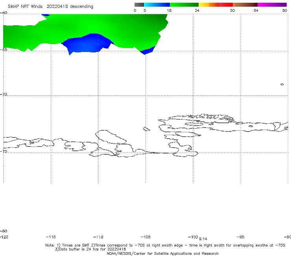Click the 5 label under the color bar

(145, 10)
